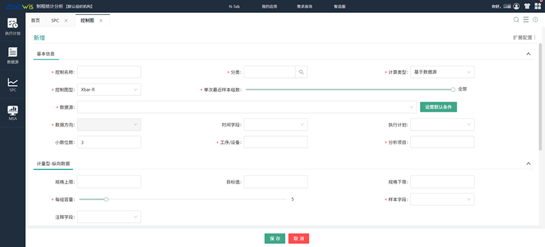The width and height of the screenshot is (545, 247).
Task: Click the vertical scrollbar of the form
Action: pos(540,97)
